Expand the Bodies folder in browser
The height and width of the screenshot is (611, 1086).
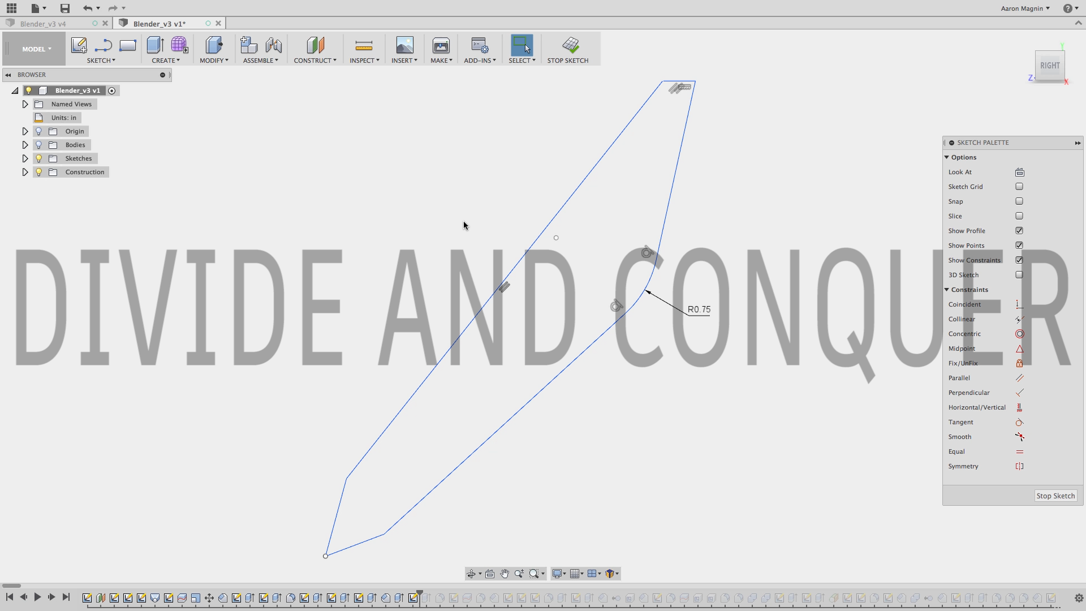point(25,145)
